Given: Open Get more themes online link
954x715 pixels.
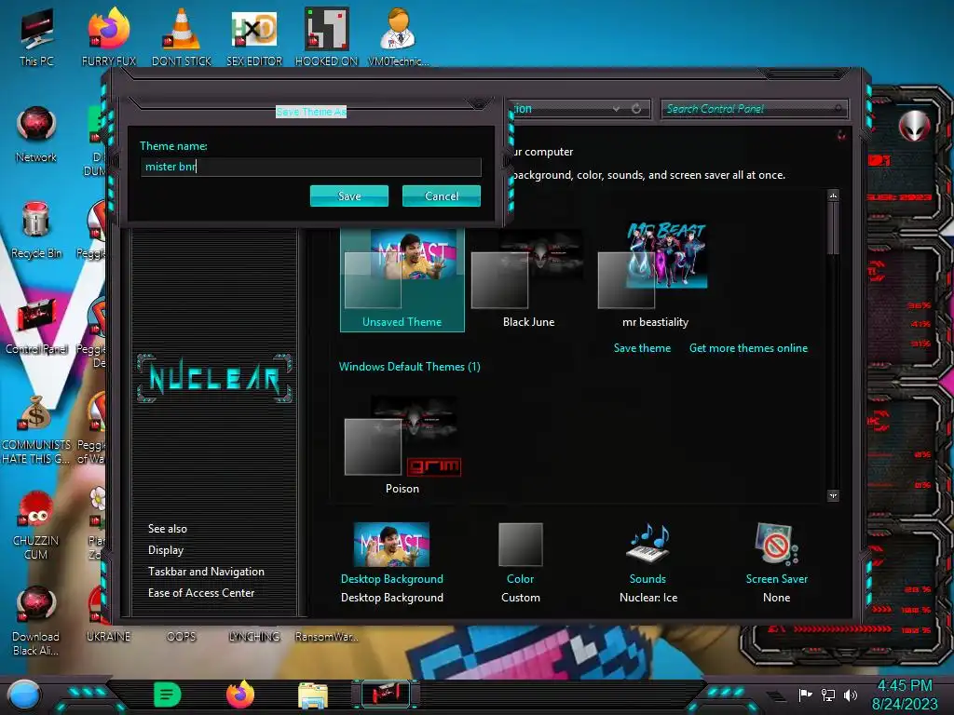Looking at the screenshot, I should click(748, 348).
